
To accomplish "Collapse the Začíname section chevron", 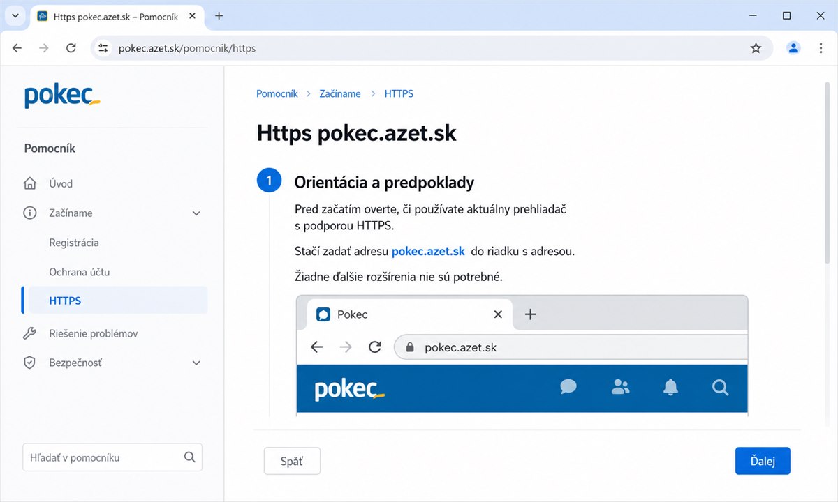I will pyautogui.click(x=196, y=213).
